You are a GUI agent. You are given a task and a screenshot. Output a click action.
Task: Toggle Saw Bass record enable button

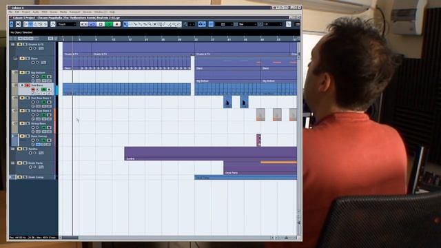(x=33, y=90)
